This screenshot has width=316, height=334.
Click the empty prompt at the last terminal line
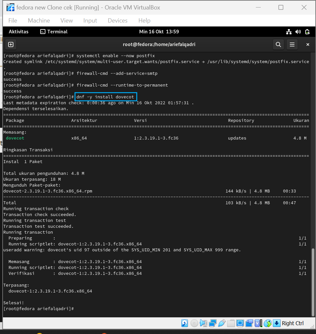coord(39,309)
